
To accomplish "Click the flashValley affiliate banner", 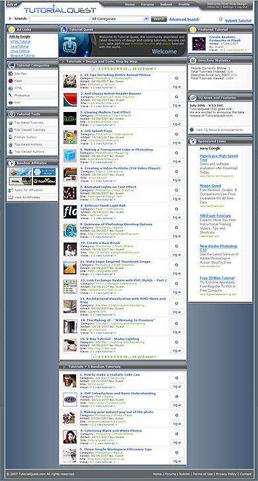I will coord(44,181).
